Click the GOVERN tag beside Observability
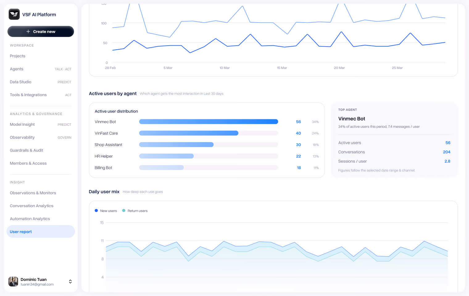Screen dimensions: 469x296 pos(64,138)
